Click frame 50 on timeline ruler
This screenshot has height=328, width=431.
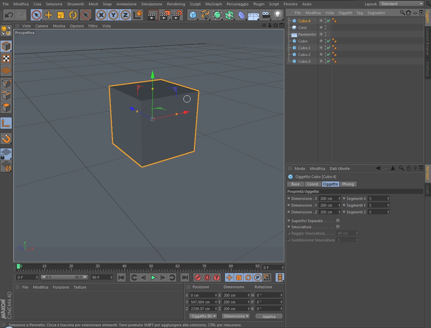(x=151, y=267)
